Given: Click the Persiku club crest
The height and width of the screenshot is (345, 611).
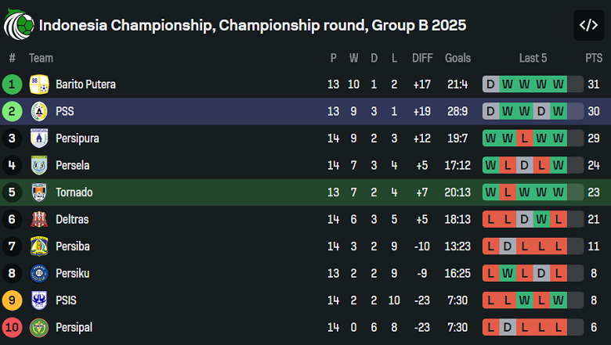Looking at the screenshot, I should click(x=39, y=273).
